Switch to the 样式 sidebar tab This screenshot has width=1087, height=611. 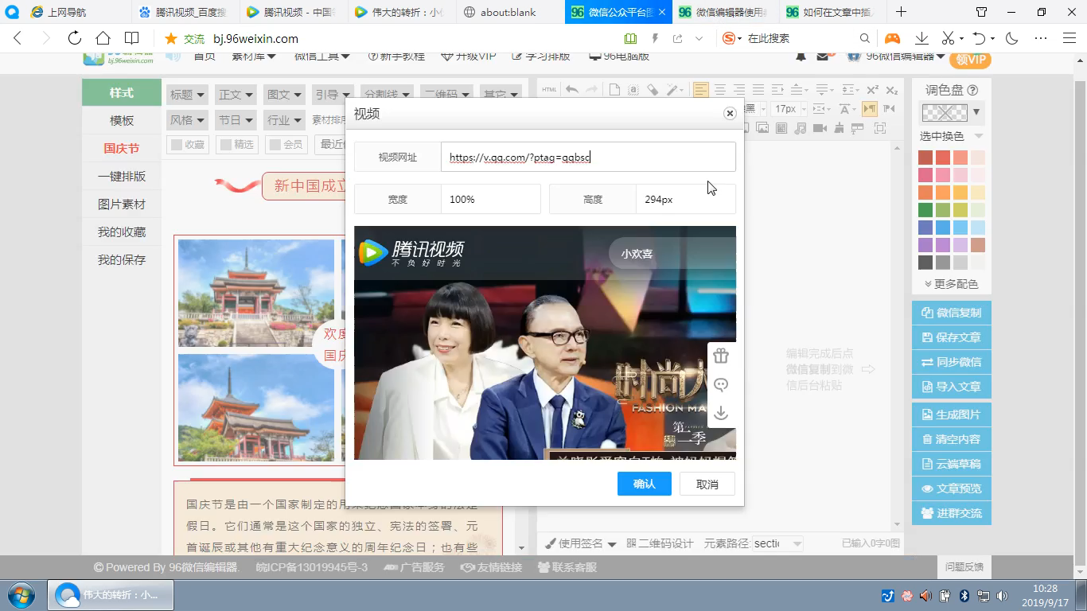tap(122, 93)
